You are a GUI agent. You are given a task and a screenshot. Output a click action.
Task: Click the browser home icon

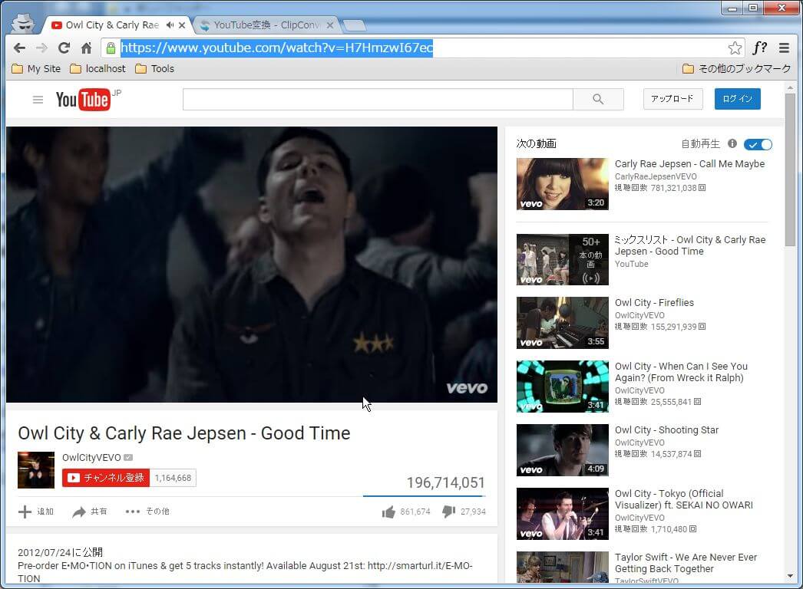tap(87, 48)
